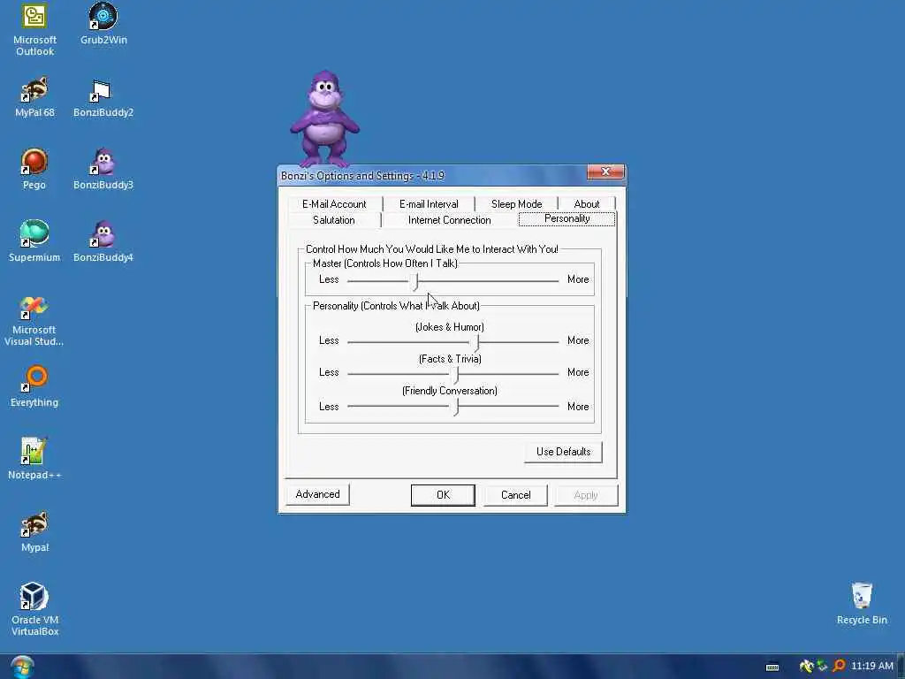Image resolution: width=905 pixels, height=679 pixels.
Task: Select the Recycle Bin icon
Action: (x=862, y=604)
